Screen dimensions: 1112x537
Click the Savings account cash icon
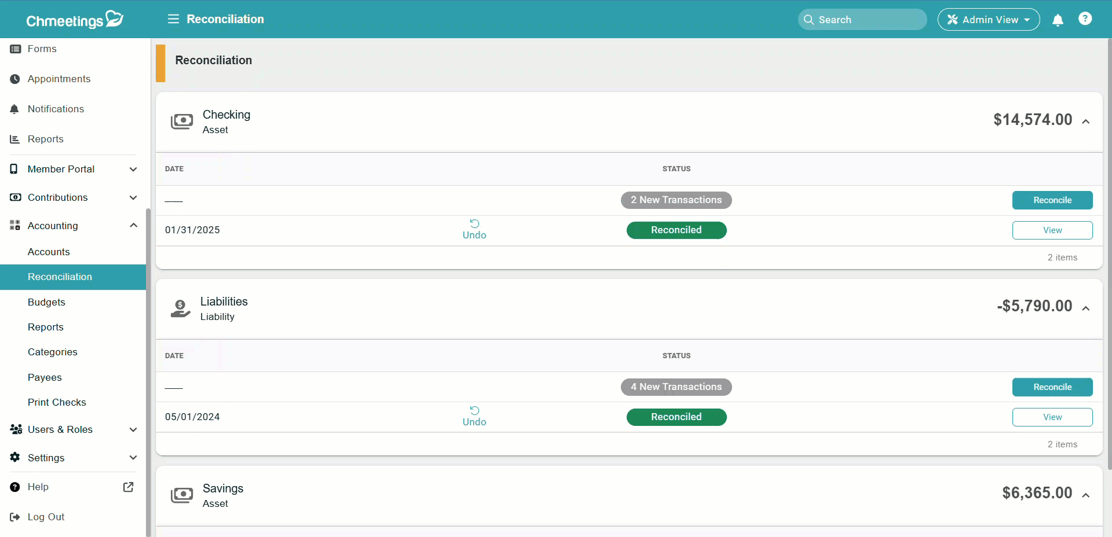(x=182, y=495)
